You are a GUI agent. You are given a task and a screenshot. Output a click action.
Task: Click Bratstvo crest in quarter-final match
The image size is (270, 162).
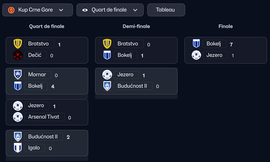[18, 44]
